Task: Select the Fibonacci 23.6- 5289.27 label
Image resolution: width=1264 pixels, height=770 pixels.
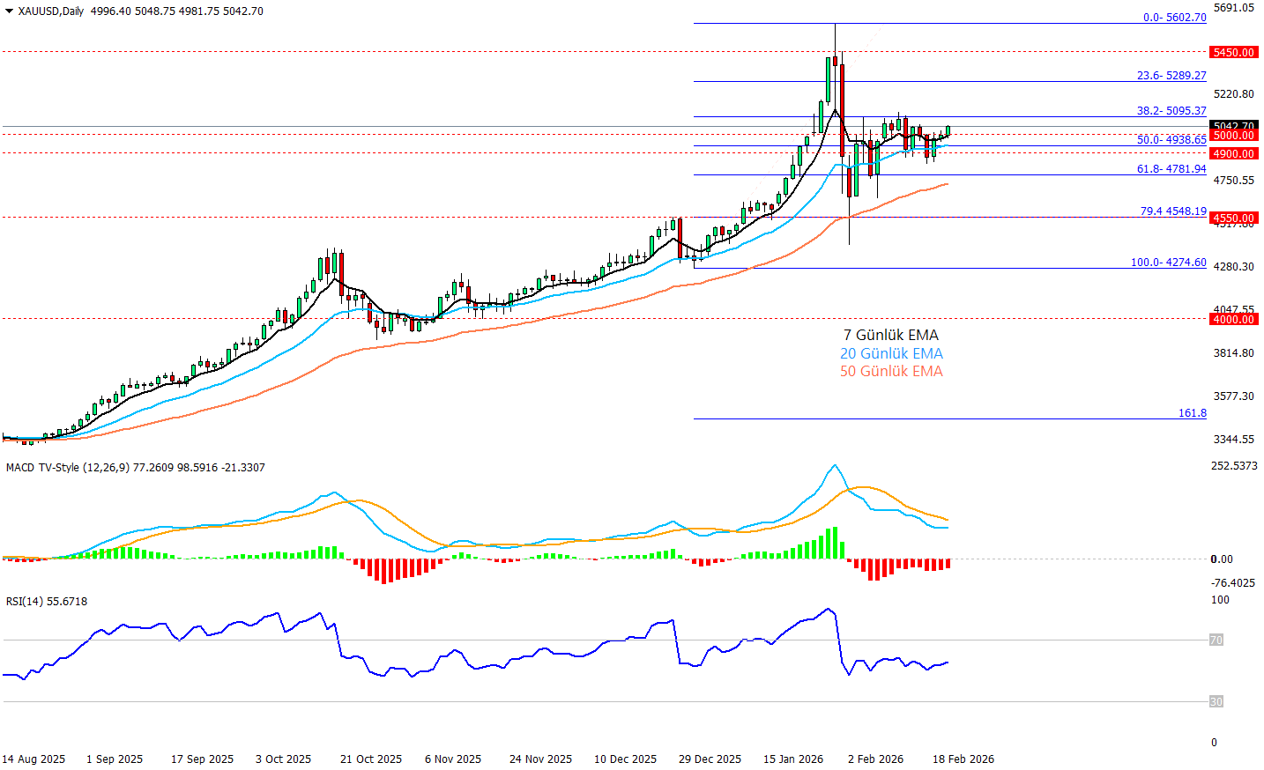Action: click(1171, 76)
